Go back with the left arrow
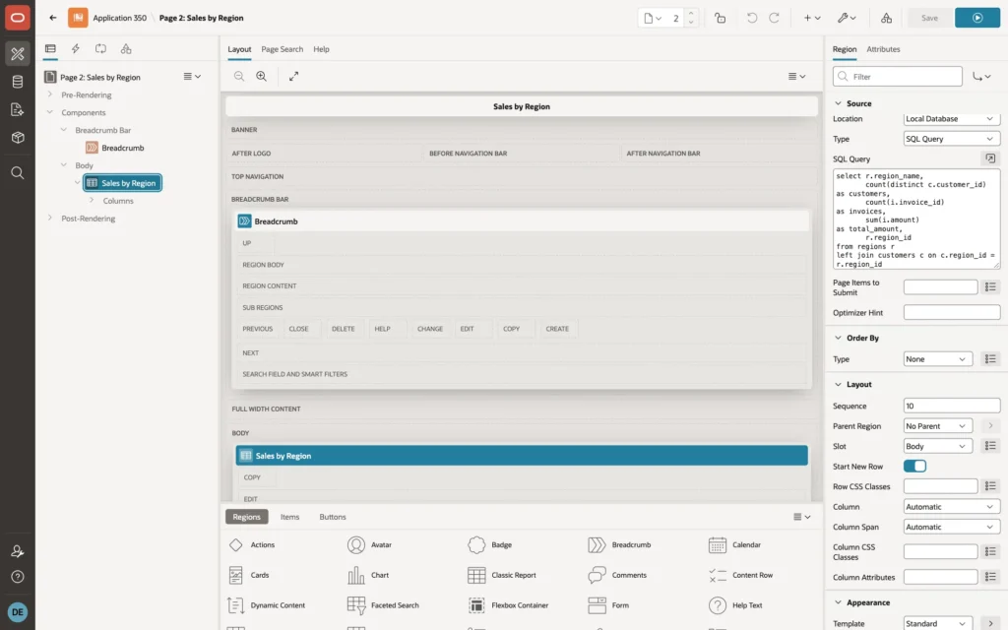This screenshot has width=1008, height=630. [x=53, y=18]
